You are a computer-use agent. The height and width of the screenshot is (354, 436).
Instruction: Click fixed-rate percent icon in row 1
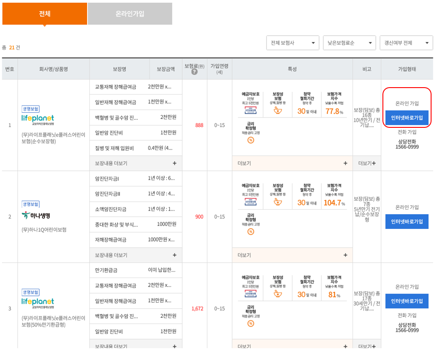pyautogui.click(x=250, y=140)
